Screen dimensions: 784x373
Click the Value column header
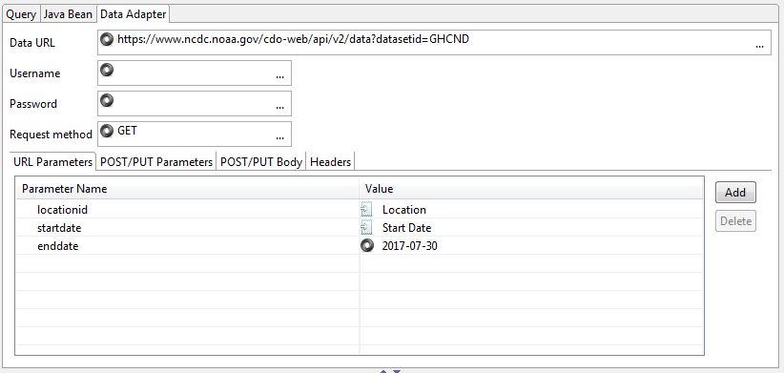(x=531, y=189)
